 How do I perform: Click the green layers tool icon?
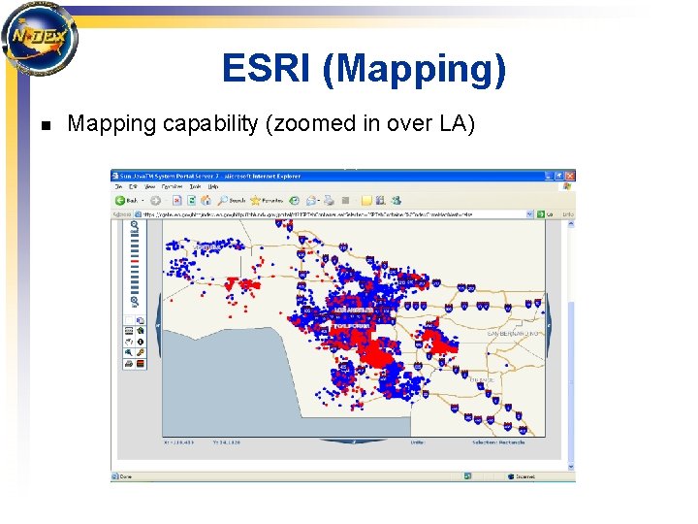[141, 331]
